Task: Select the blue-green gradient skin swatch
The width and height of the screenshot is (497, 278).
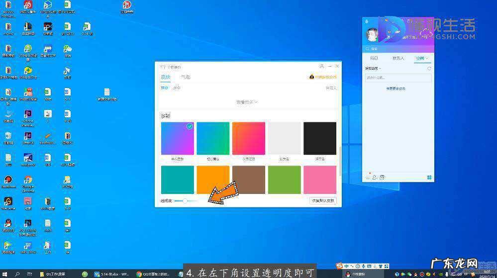Action: point(213,138)
